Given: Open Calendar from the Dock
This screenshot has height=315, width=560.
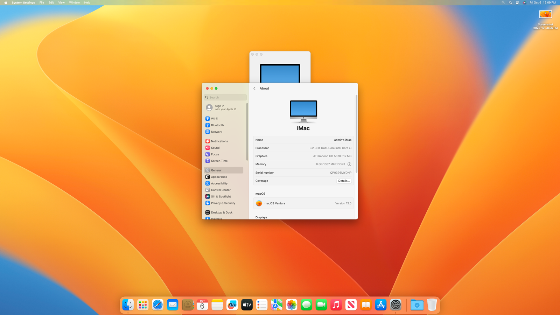Looking at the screenshot, I should click(x=202, y=305).
